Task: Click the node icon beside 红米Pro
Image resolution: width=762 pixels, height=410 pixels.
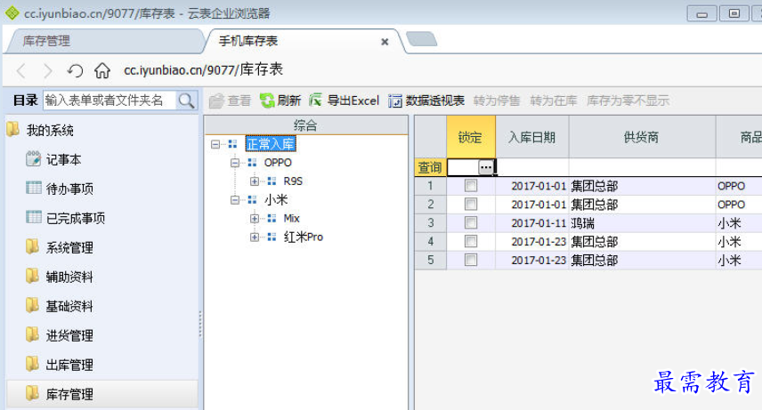Action: click(272, 237)
